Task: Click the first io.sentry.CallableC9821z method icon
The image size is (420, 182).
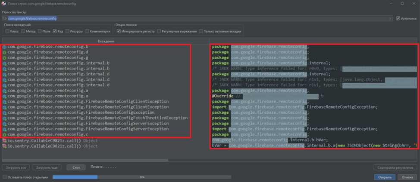Action: coord(4,140)
